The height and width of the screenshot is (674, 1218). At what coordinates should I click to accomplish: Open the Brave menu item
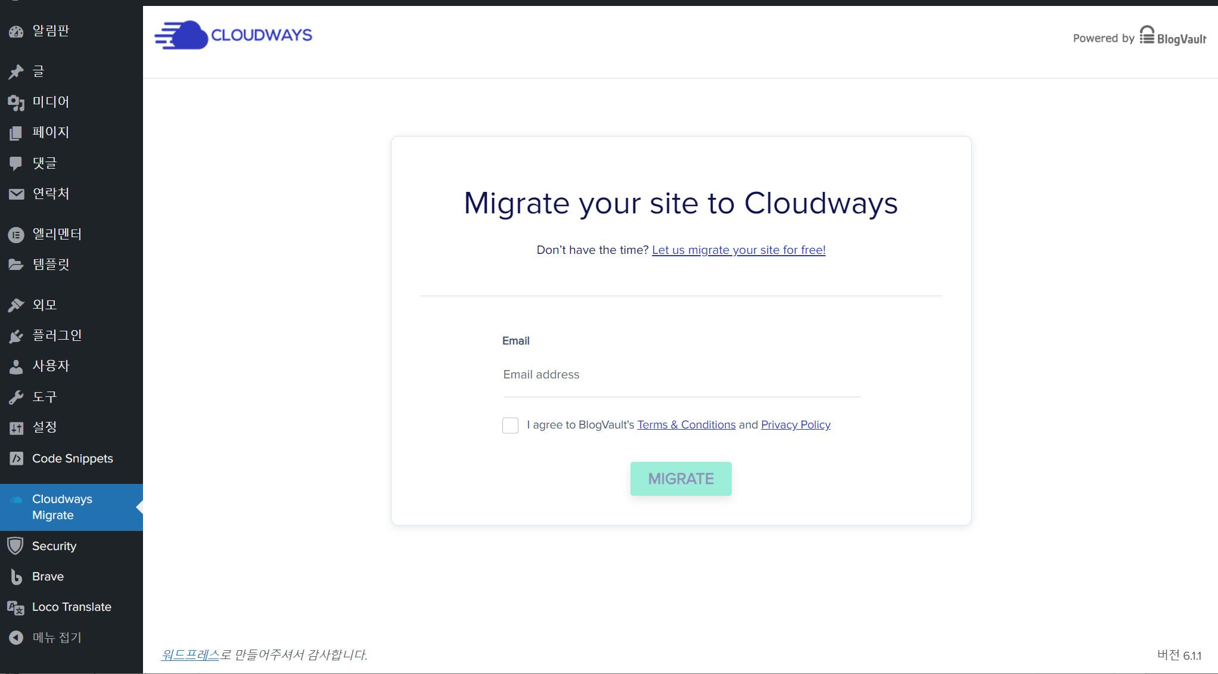point(48,576)
